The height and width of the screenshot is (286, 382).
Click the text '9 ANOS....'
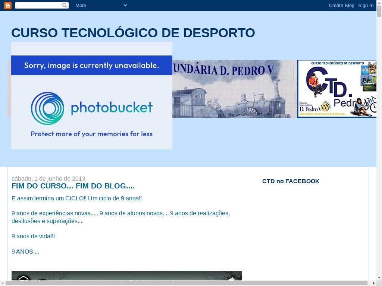click(25, 252)
